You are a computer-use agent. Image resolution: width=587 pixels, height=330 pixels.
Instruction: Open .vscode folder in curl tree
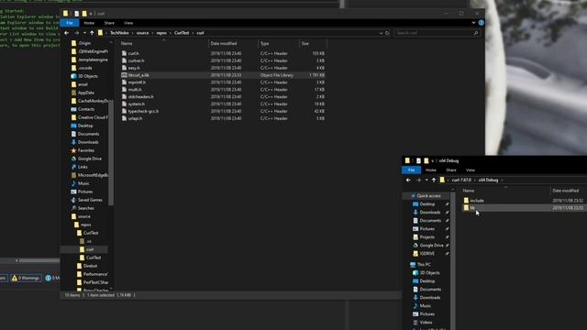[x=85, y=68]
